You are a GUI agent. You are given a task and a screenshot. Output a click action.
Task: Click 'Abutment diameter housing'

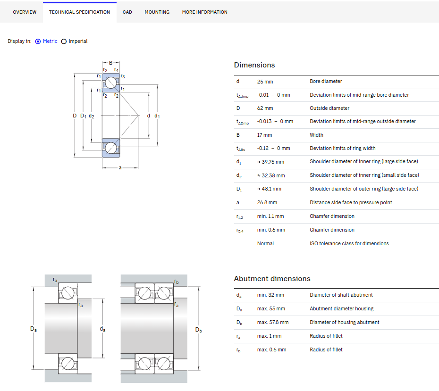coord(342,308)
